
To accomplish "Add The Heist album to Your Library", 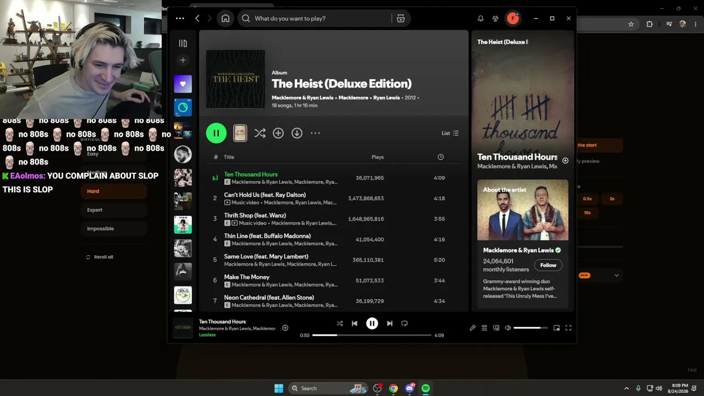I will (278, 133).
